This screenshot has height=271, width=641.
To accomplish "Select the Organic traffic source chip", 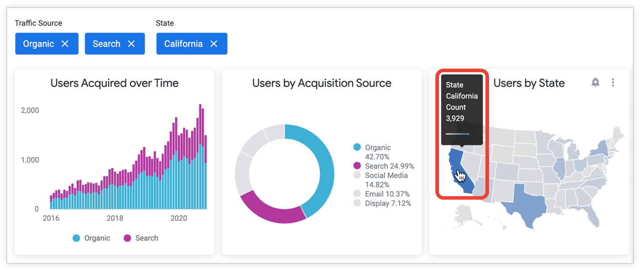I will pos(38,44).
